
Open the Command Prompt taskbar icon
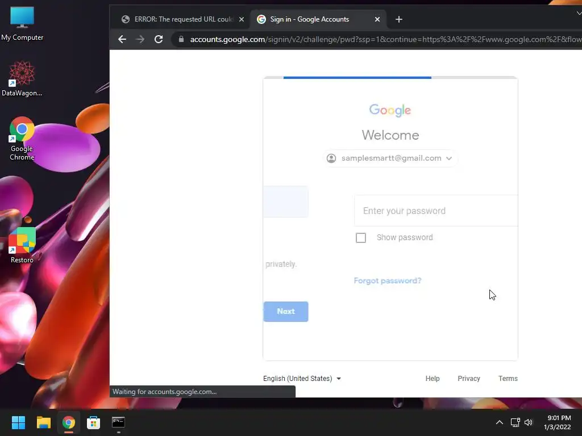[x=118, y=422]
